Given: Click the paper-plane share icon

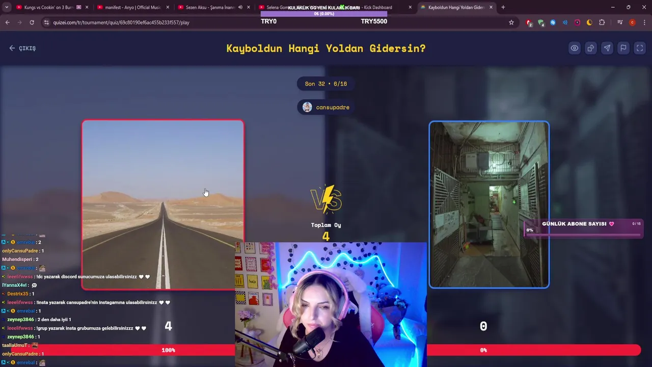Looking at the screenshot, I should tap(607, 48).
